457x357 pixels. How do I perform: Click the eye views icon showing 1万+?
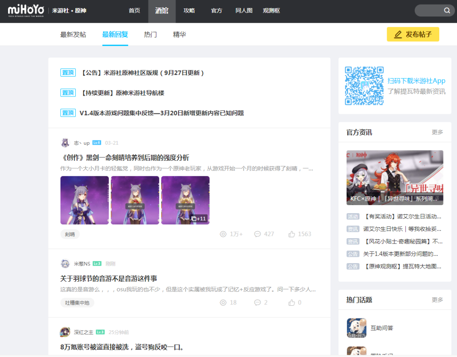click(x=223, y=234)
